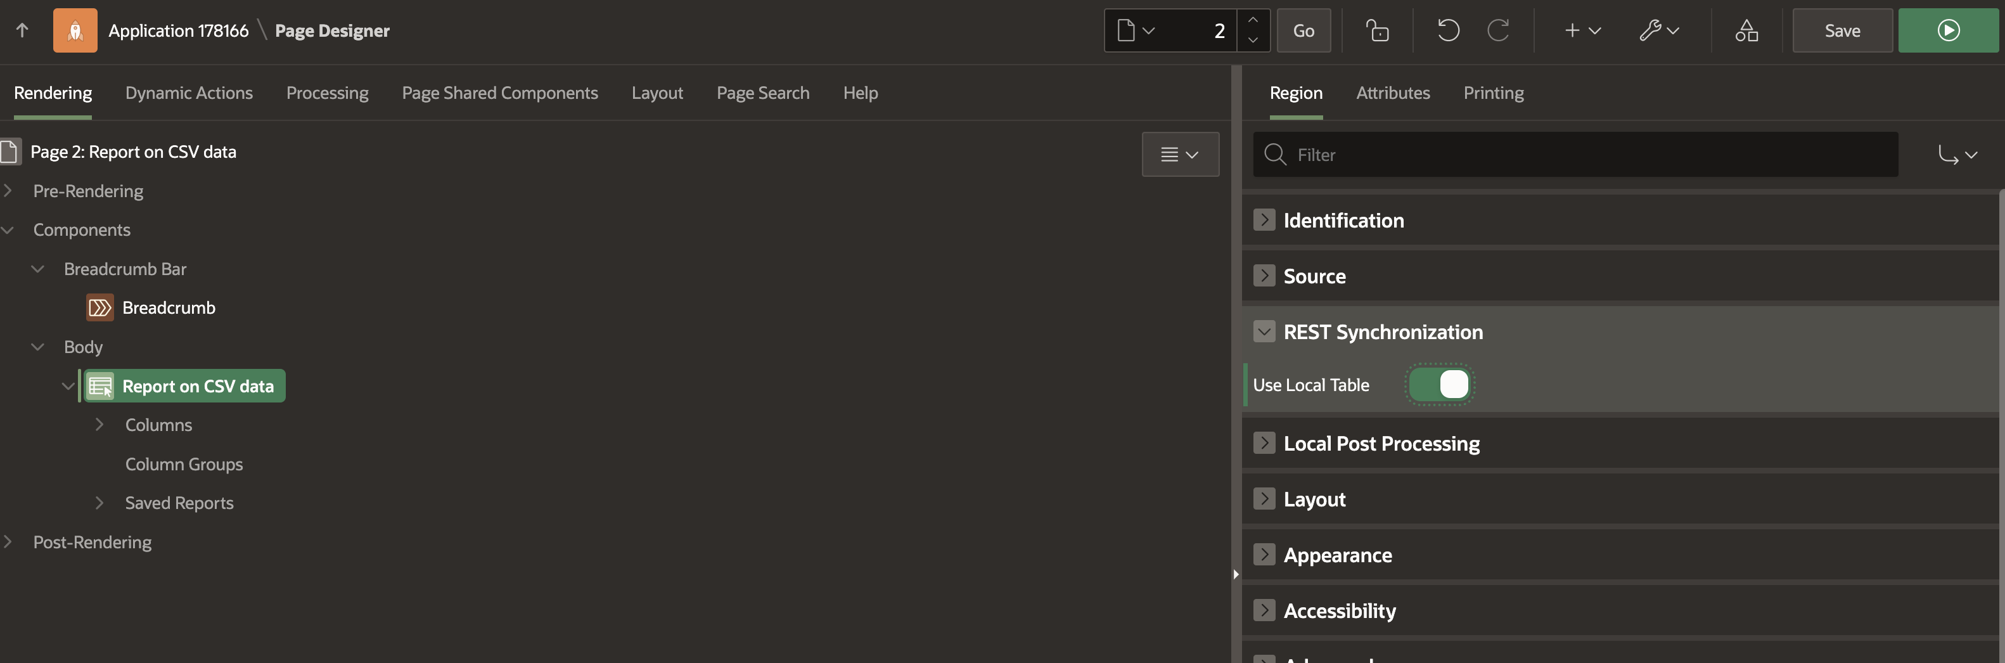Click the Save button
The image size is (2005, 663).
coord(1842,30)
